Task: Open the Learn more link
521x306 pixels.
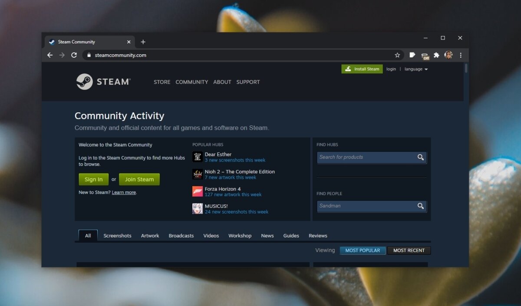Action: click(x=124, y=192)
